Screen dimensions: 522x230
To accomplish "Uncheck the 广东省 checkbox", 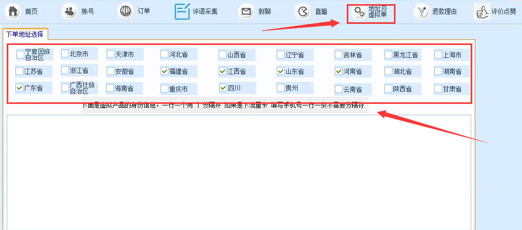I will click(x=19, y=88).
